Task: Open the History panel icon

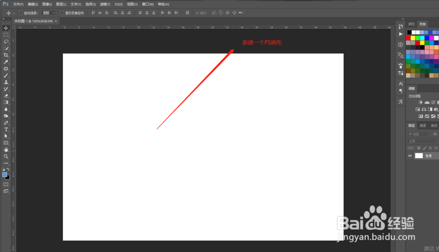Action: (401, 27)
